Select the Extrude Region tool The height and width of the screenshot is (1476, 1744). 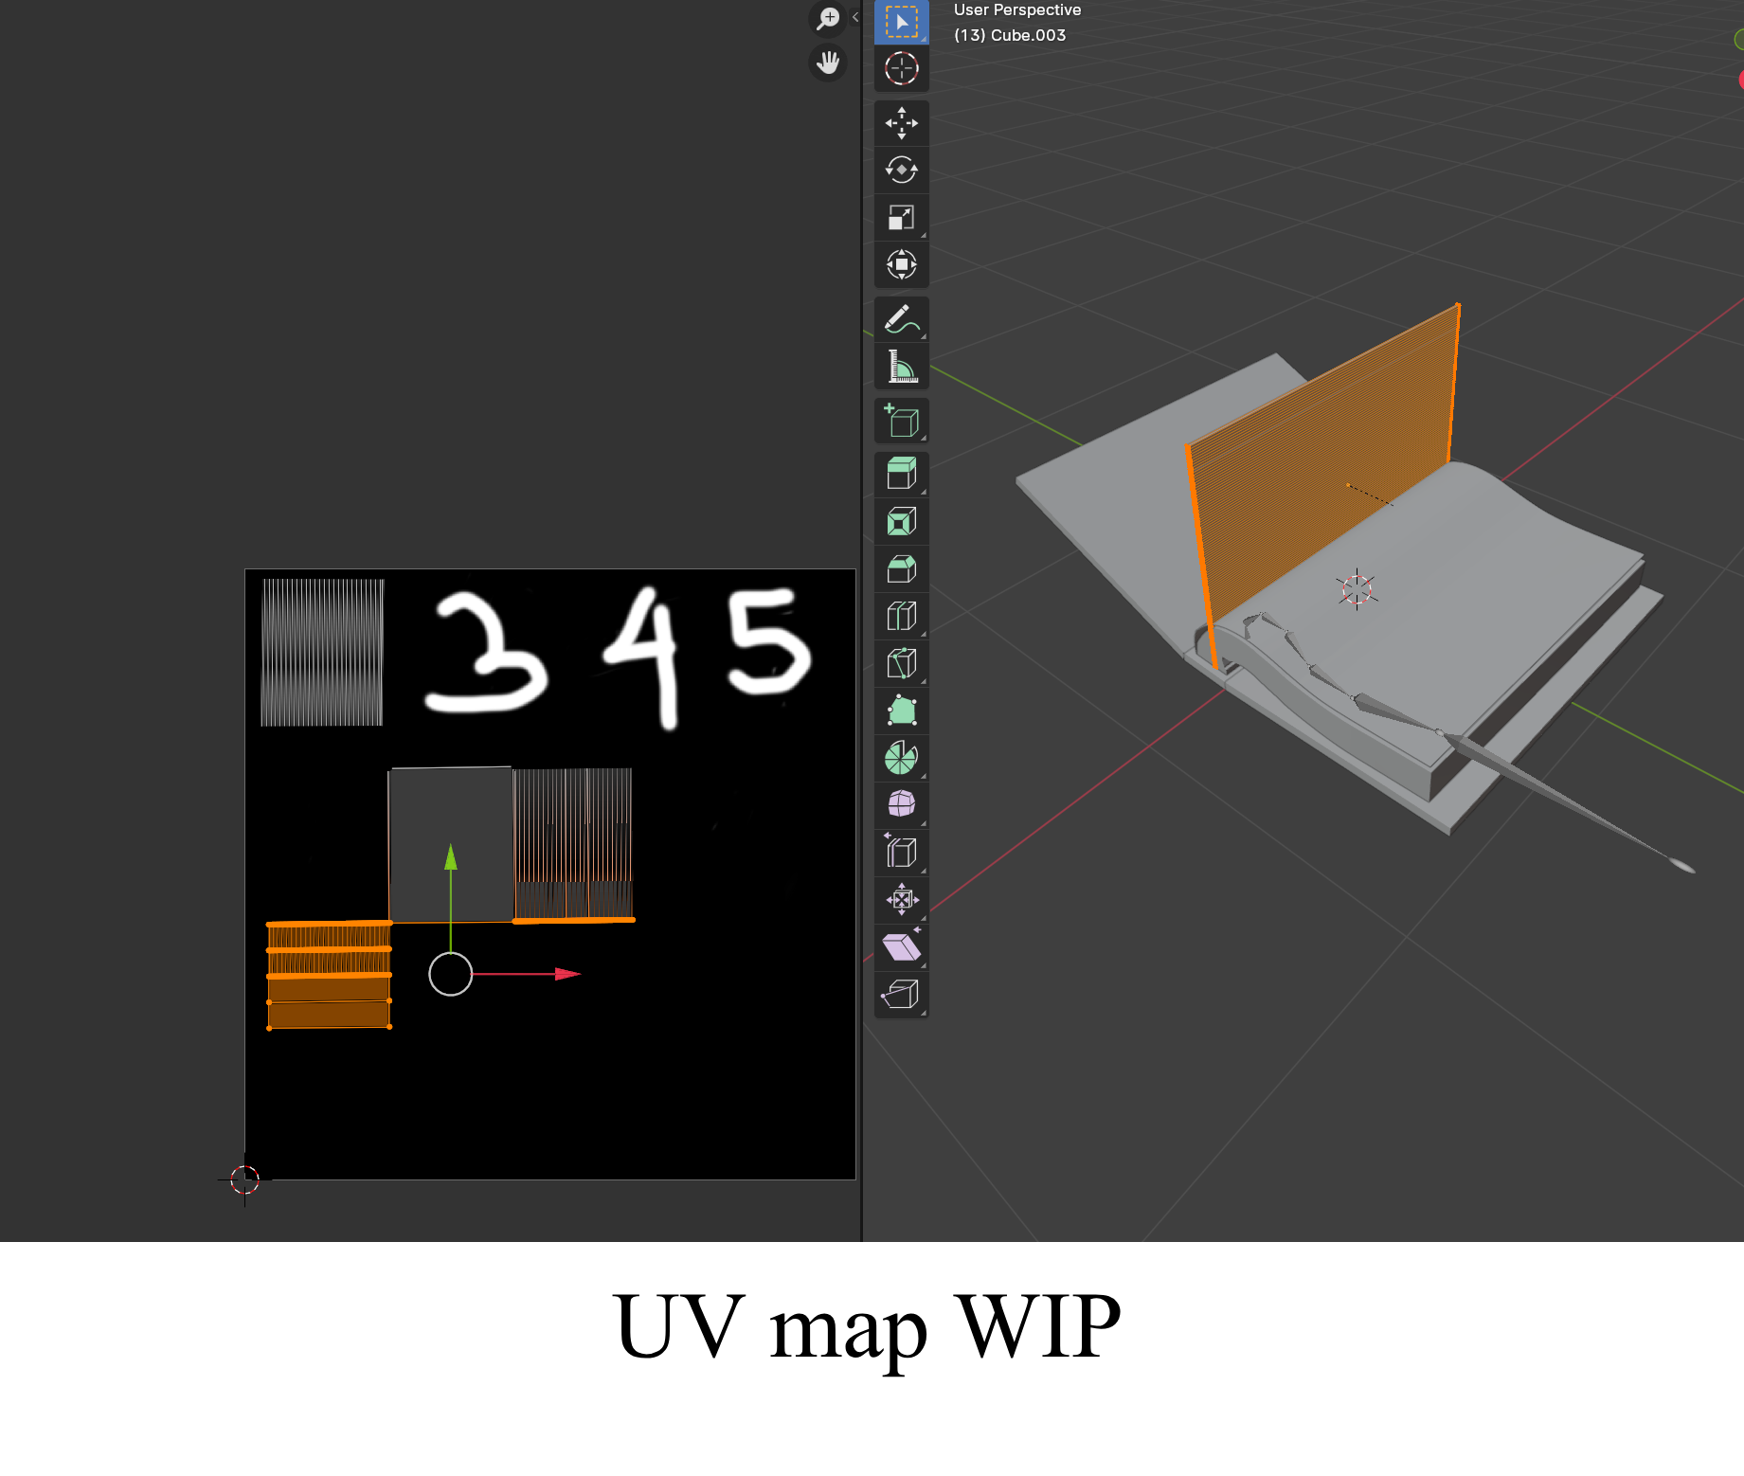point(901,474)
